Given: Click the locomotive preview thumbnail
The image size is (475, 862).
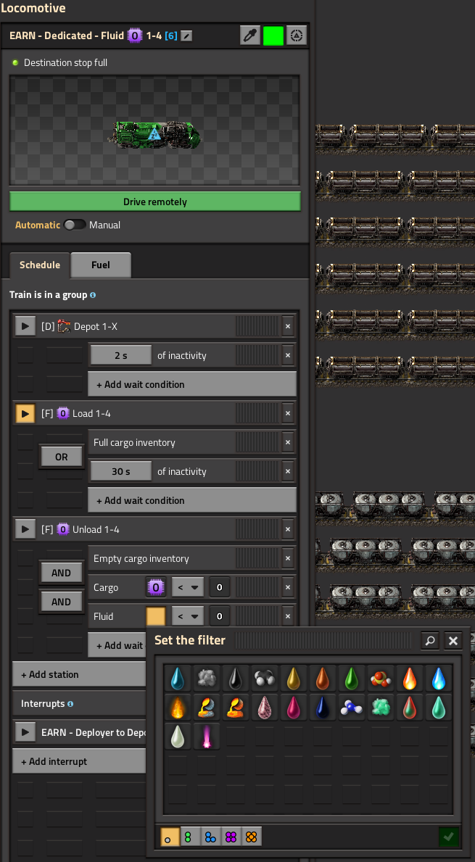Looking at the screenshot, I should pyautogui.click(x=154, y=130).
